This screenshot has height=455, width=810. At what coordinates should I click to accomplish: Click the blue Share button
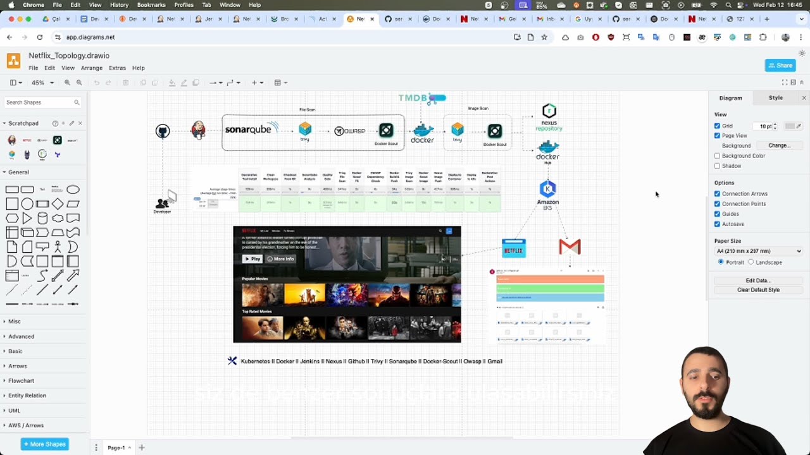(x=780, y=65)
